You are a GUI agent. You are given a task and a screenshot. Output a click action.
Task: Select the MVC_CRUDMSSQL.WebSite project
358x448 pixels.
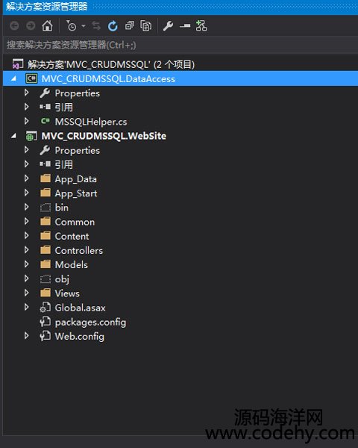(x=104, y=136)
